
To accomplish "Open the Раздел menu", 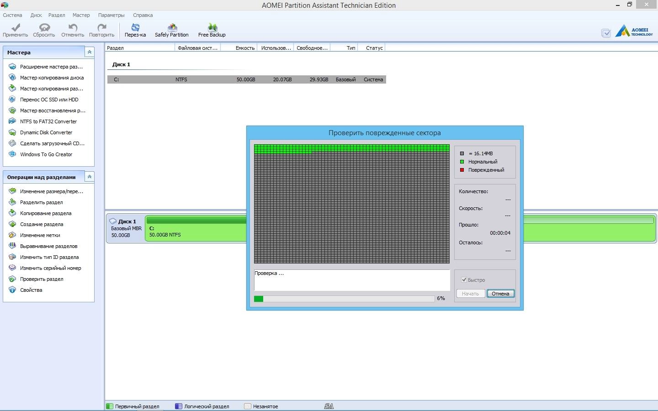I will [57, 15].
